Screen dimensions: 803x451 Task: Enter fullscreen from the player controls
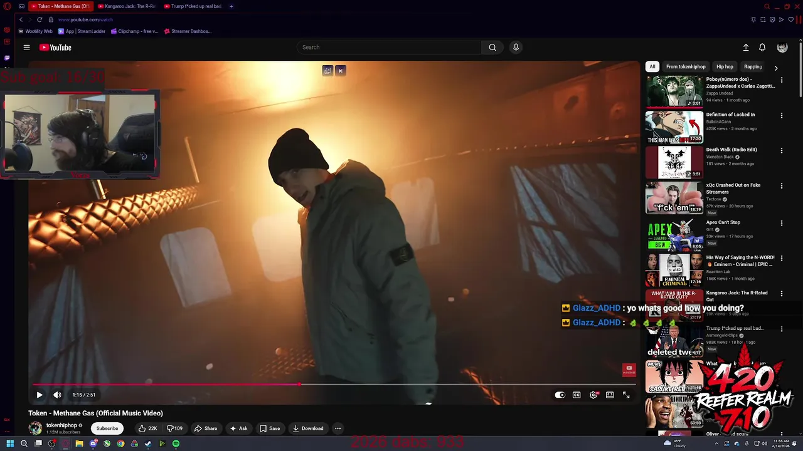tap(626, 395)
